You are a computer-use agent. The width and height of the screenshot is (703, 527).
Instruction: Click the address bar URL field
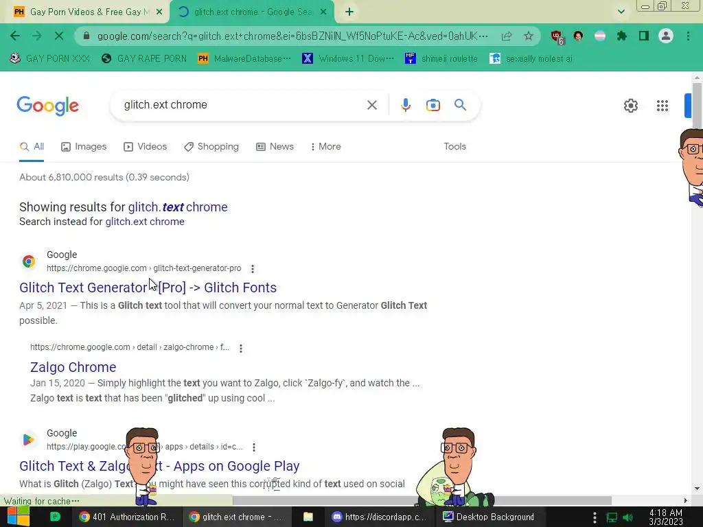[x=292, y=36]
